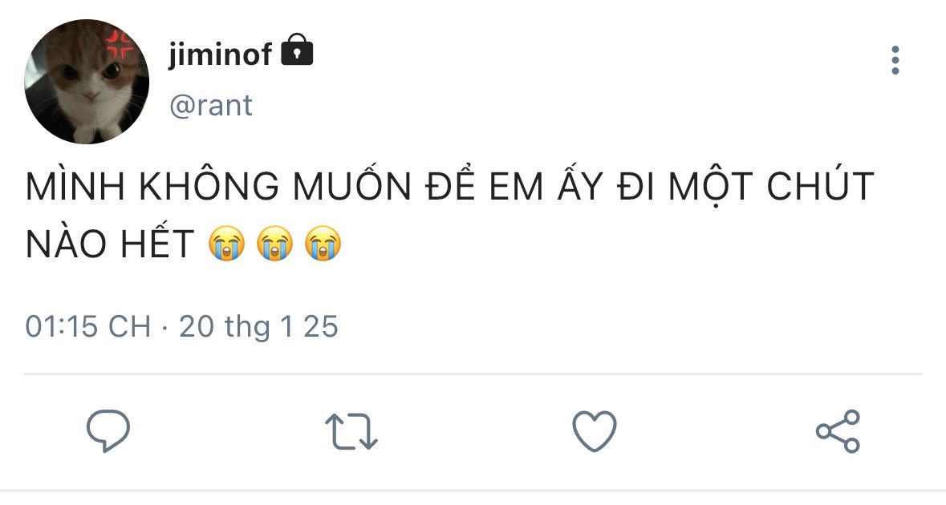The height and width of the screenshot is (505, 946).
Task: Click the word CHÚT in the tweet
Action: (820, 188)
